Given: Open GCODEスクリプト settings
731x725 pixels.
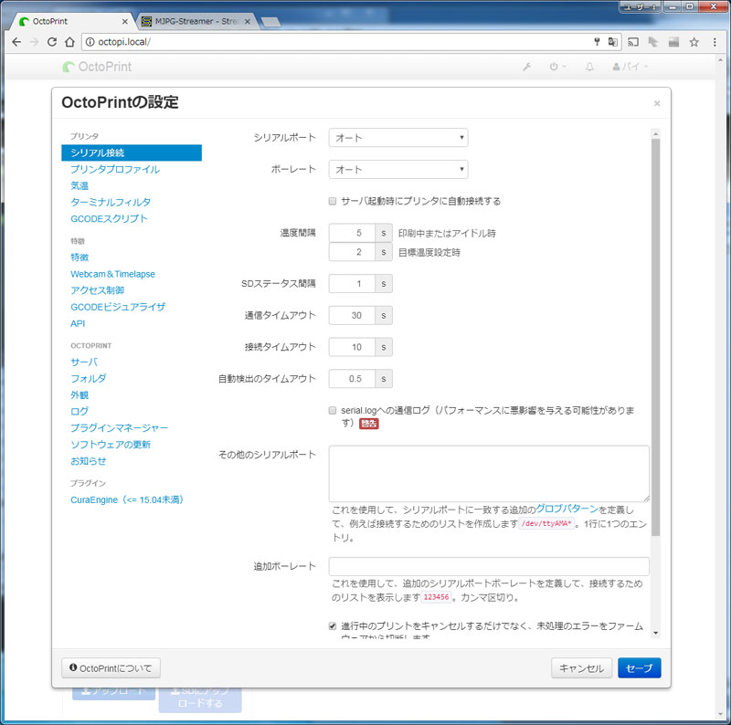Looking at the screenshot, I should click(109, 218).
